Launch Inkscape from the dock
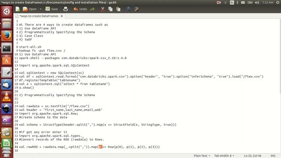Screen dimensions: 281x158 coord(7,109)
